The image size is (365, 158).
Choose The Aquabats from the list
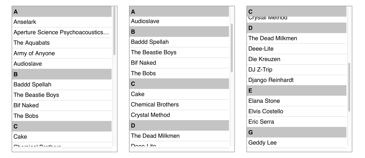[62, 43]
